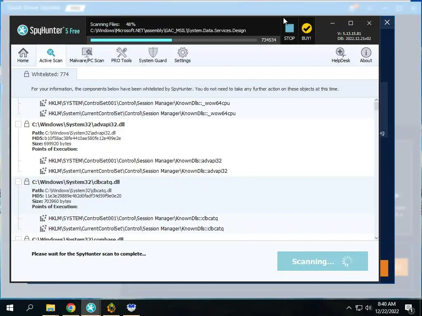This screenshot has height=316, width=422.
Task: Minimize the SpyHunter window
Action: tap(333, 23)
